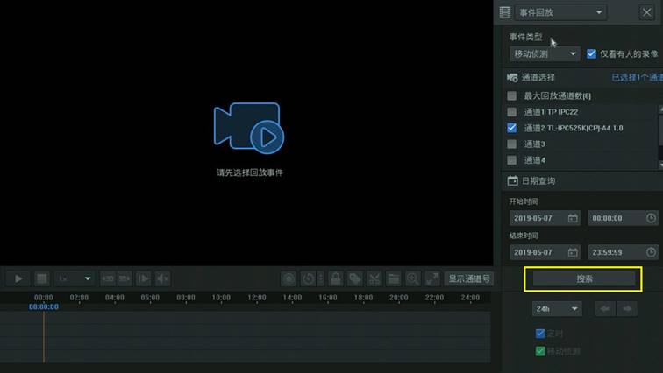Click the scissors clip icon
The width and height of the screenshot is (663, 373).
[374, 278]
